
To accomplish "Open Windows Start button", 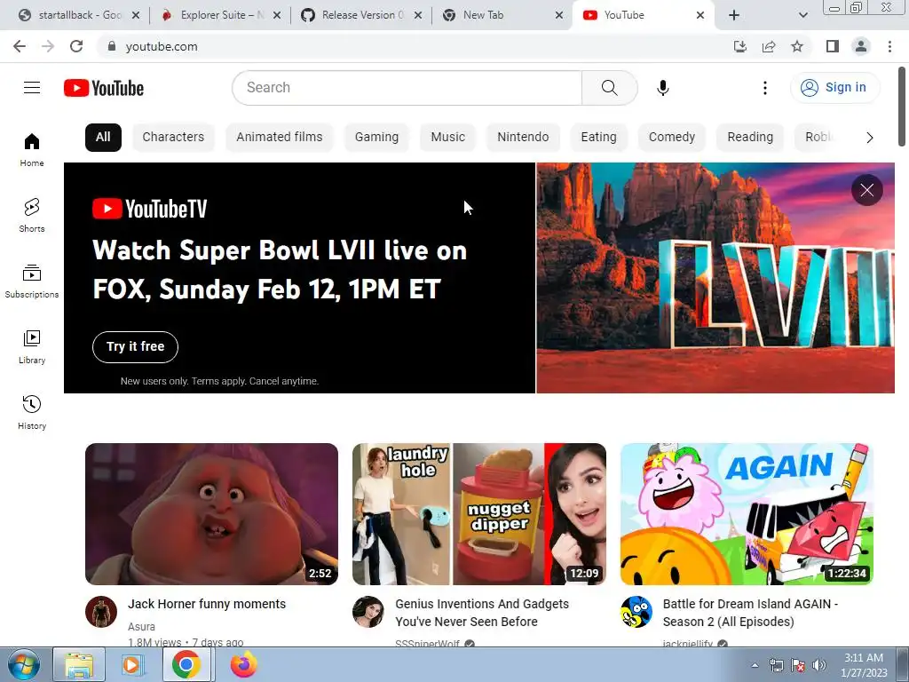I will click(x=24, y=664).
